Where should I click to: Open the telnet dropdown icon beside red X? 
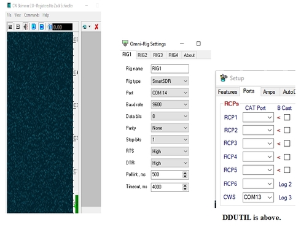pos(87,27)
